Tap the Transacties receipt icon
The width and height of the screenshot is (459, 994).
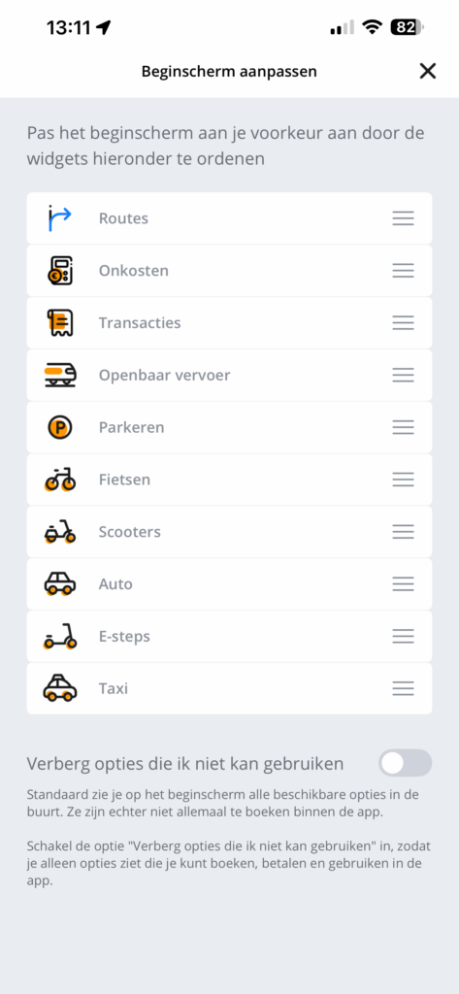60,322
